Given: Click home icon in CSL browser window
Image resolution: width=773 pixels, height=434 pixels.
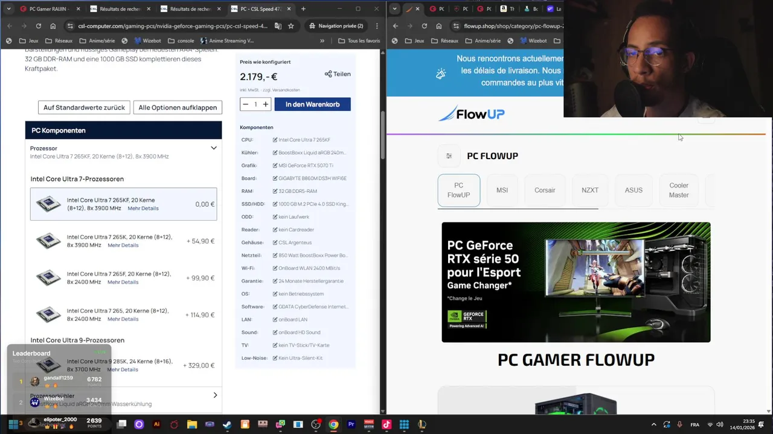Looking at the screenshot, I should (53, 26).
